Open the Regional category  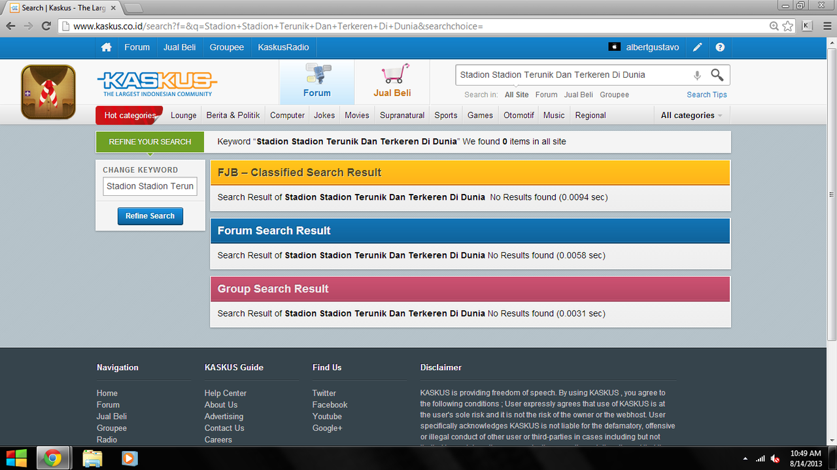pos(590,116)
